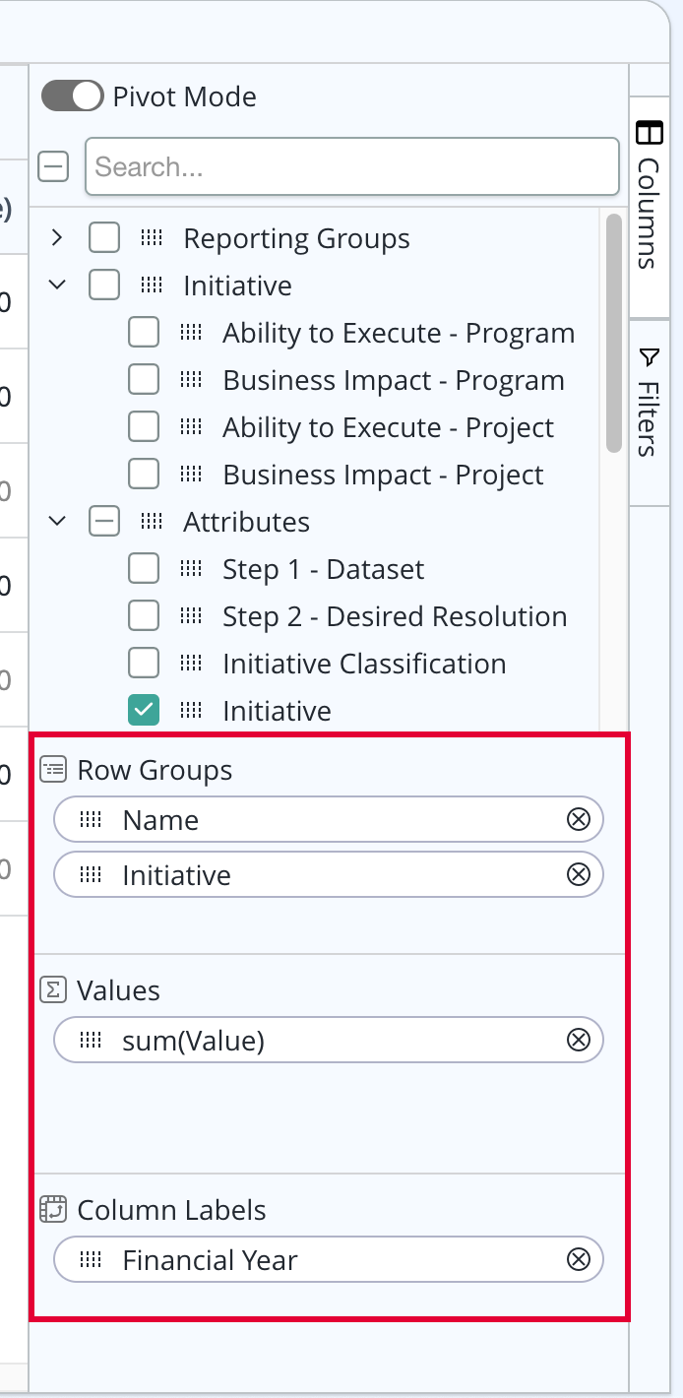Image resolution: width=683 pixels, height=1398 pixels.
Task: Click drag handle of Name row group
Action: coord(91,819)
